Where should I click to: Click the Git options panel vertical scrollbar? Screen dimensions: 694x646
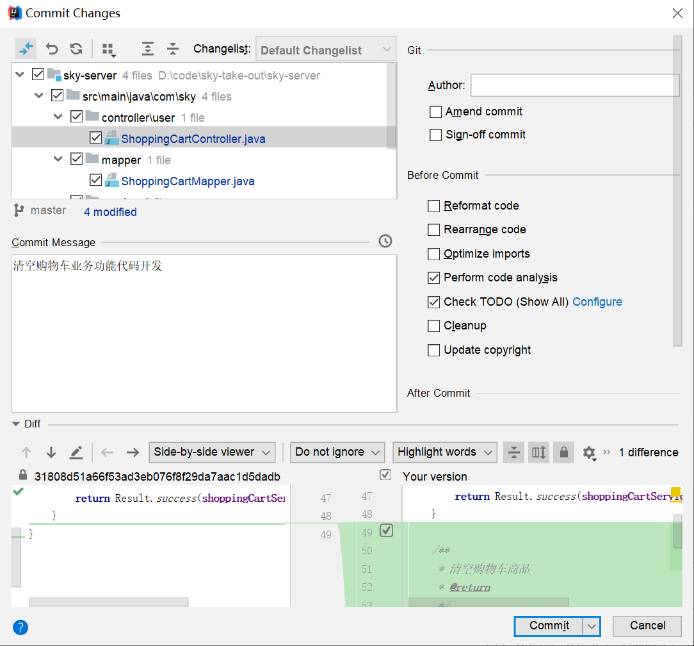677,190
